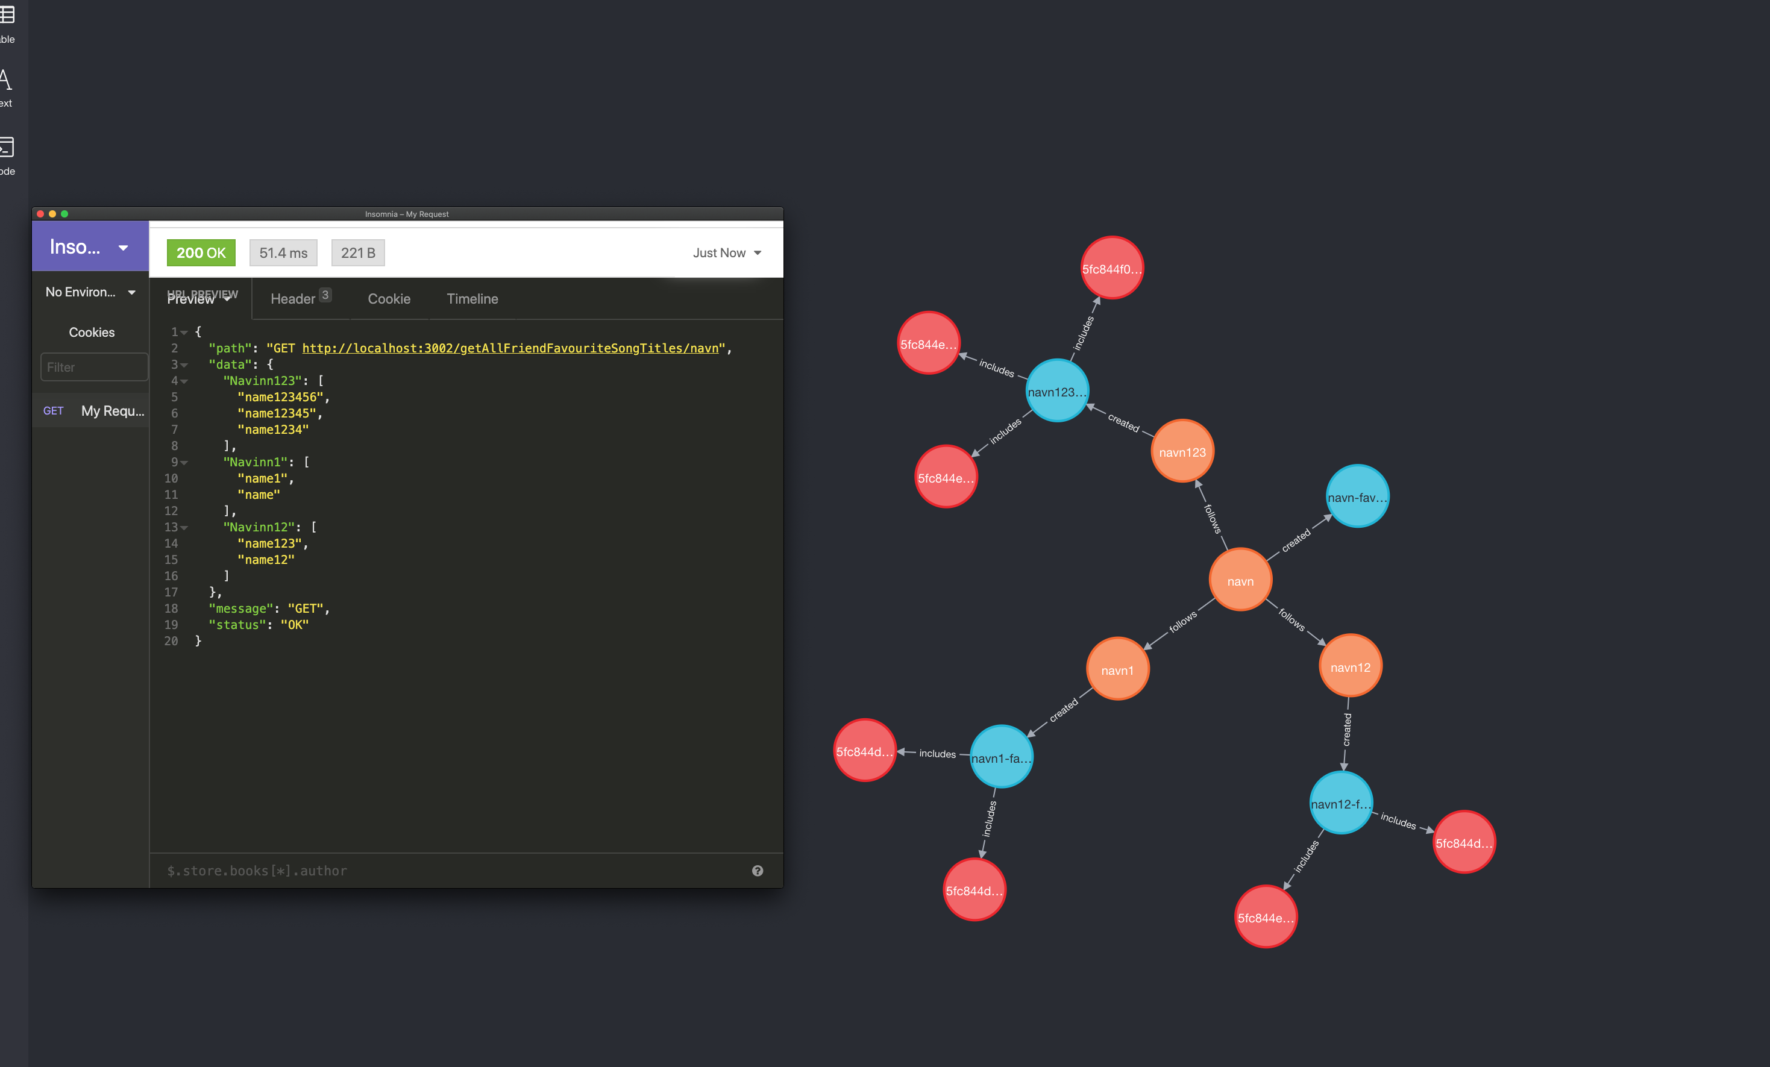1770x1067 pixels.
Task: Click the Code view icon in sidebar
Action: pos(7,148)
